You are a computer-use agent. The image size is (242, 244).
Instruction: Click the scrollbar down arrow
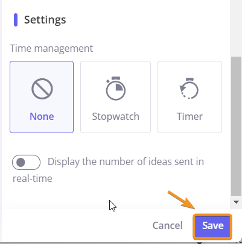237,202
